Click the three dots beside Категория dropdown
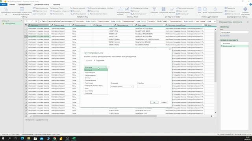 point(109,67)
